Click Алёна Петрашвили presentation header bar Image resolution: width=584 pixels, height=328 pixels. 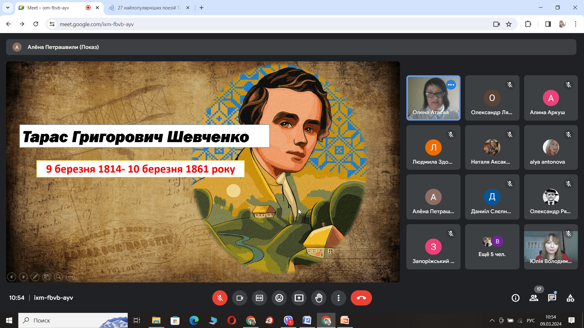coord(291,47)
